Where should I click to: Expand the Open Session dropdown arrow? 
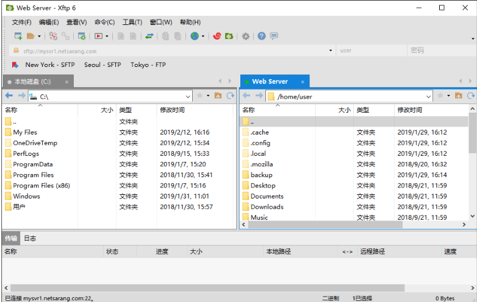[39, 37]
